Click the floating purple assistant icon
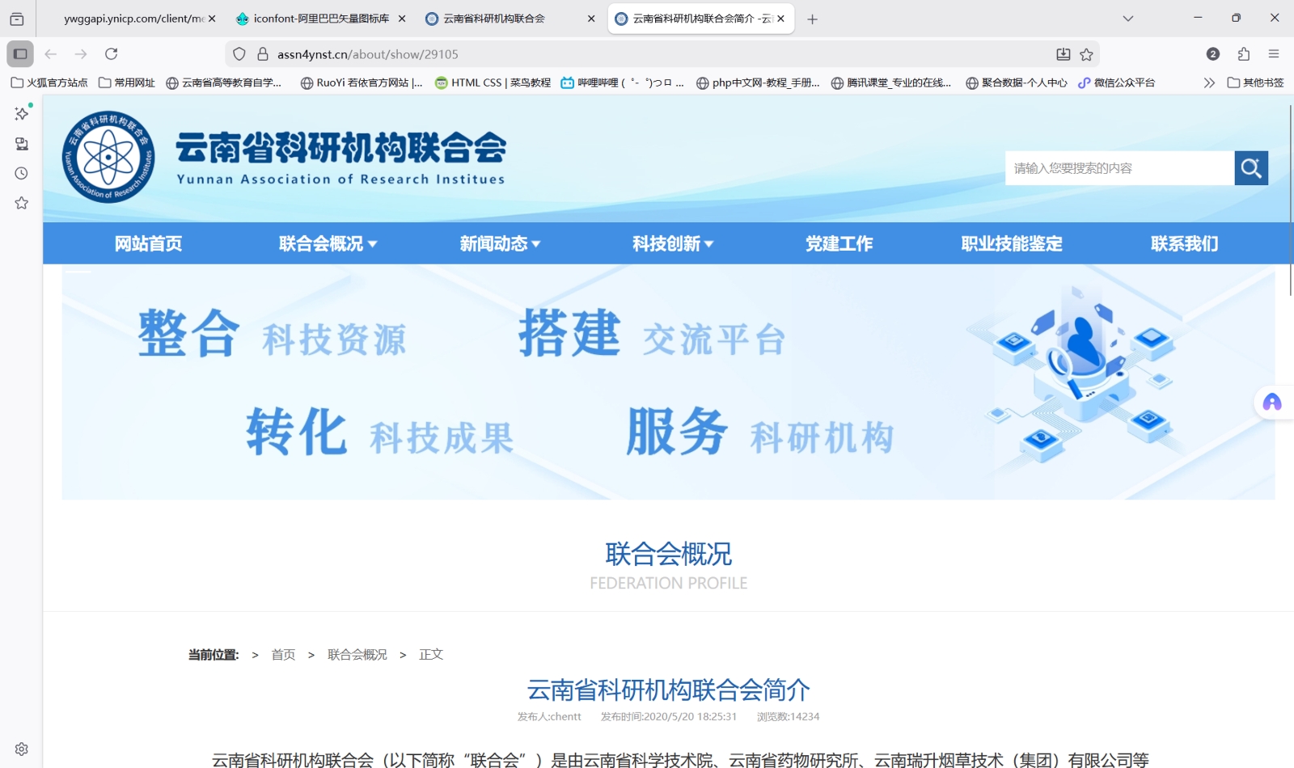The height and width of the screenshot is (768, 1294). 1271,403
